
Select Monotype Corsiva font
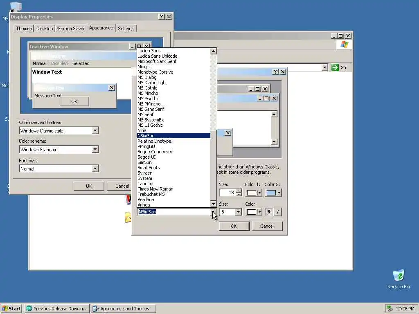pyautogui.click(x=173, y=72)
